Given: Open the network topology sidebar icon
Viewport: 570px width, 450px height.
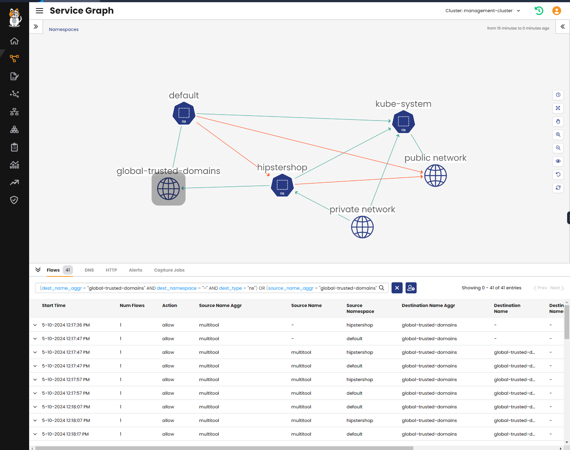Looking at the screenshot, I should tap(14, 112).
